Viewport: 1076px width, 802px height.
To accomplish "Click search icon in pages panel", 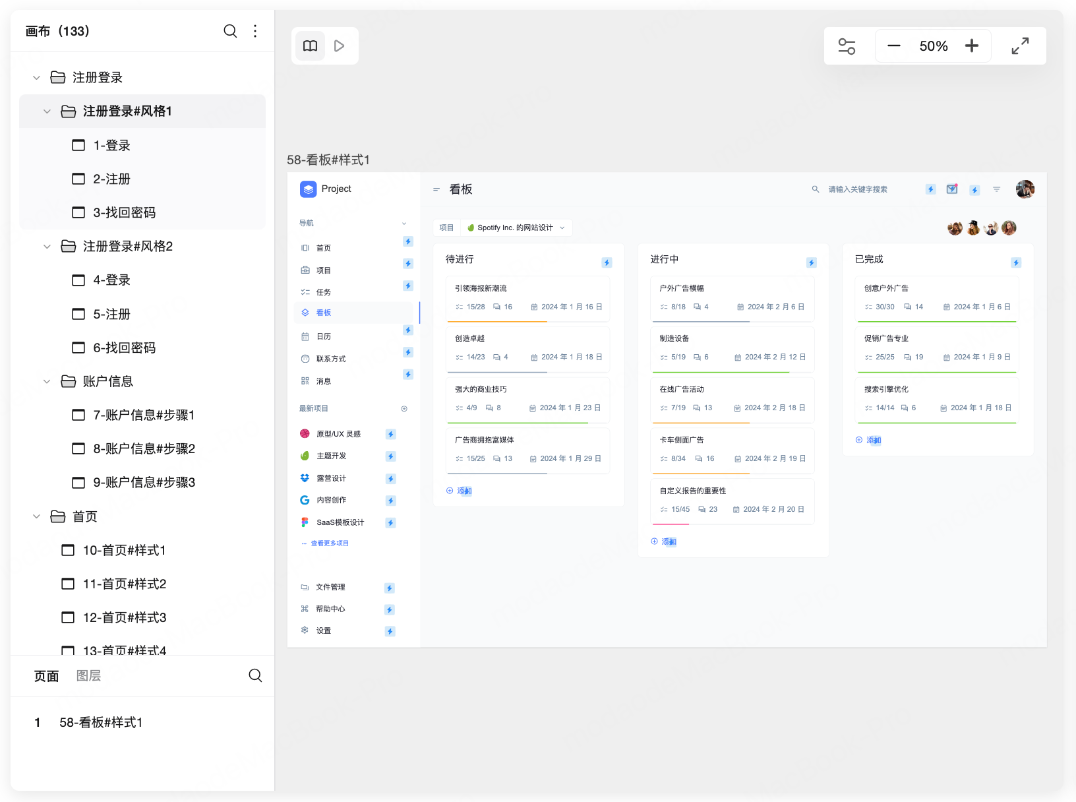I will 255,675.
